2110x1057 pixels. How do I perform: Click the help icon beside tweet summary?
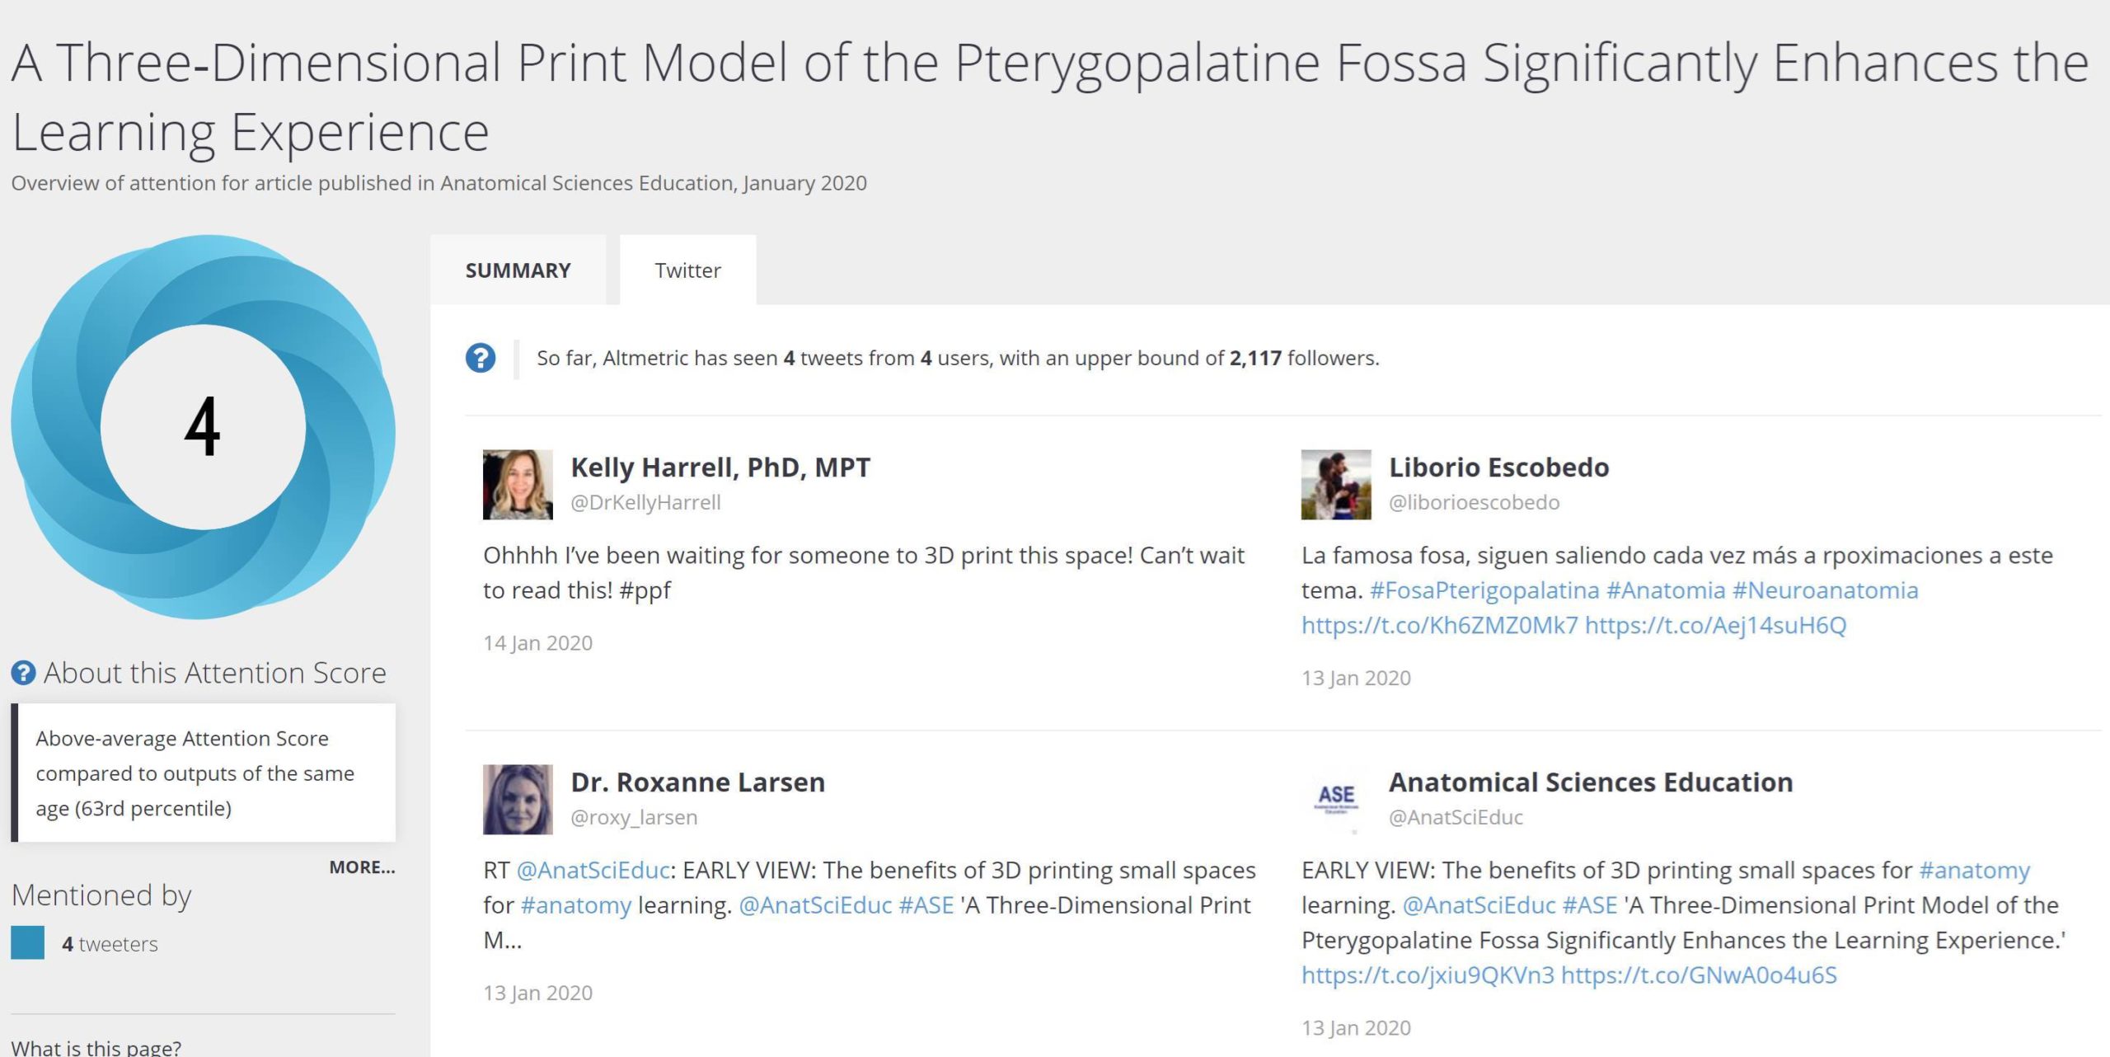(481, 358)
